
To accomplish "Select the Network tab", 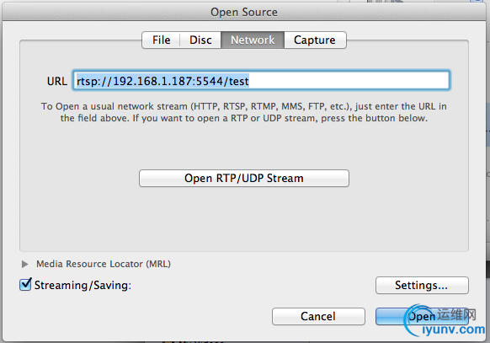I will click(253, 40).
